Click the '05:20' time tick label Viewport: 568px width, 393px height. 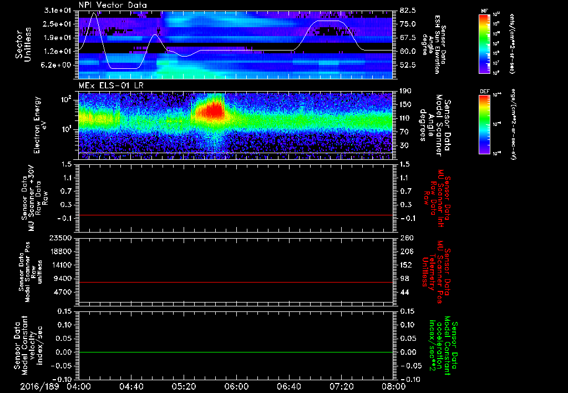(184, 386)
